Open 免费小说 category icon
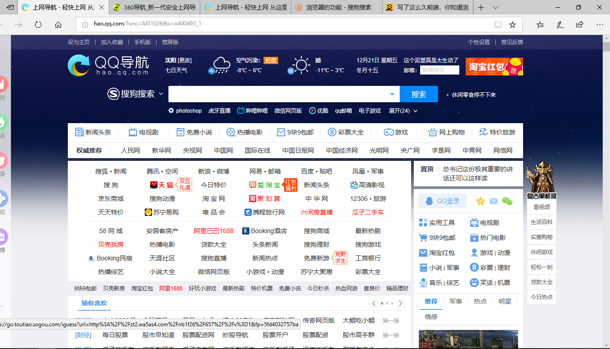The height and width of the screenshot is (349, 610). tap(180, 132)
